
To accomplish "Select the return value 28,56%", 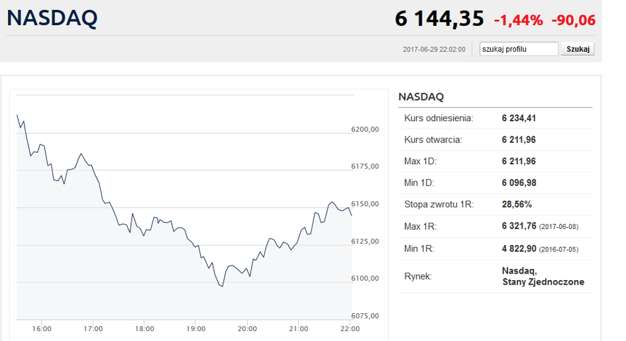I will coord(517,204).
